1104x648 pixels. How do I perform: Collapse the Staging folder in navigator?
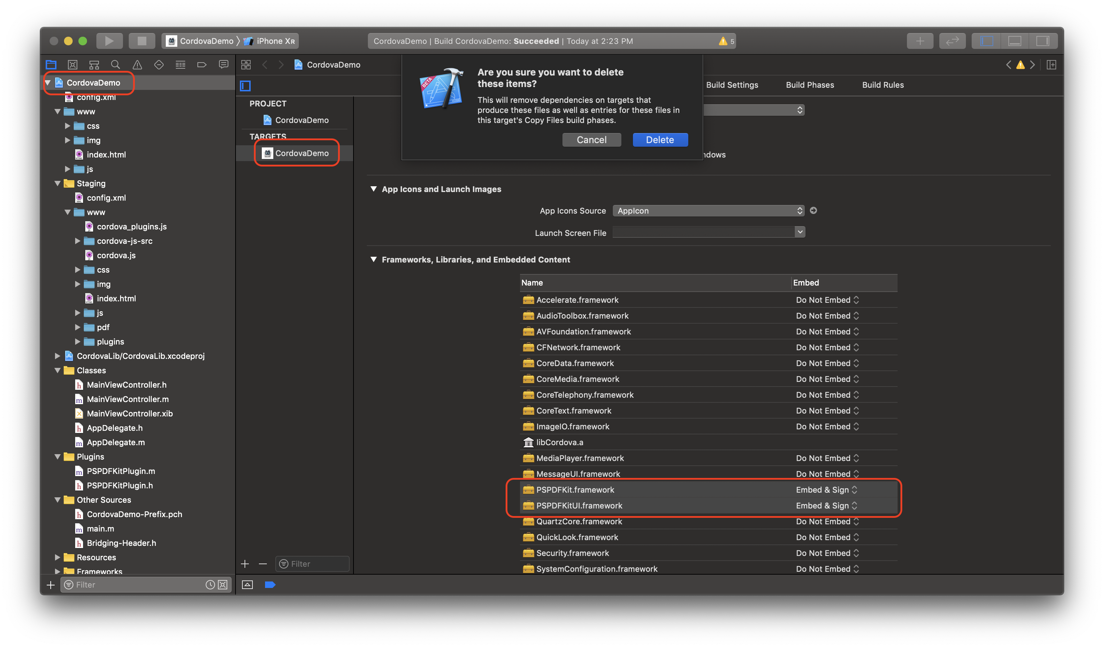coord(58,184)
